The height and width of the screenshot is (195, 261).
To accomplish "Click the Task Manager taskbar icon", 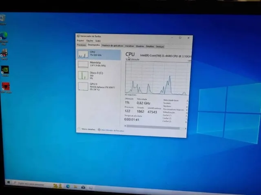I will pos(91,188).
